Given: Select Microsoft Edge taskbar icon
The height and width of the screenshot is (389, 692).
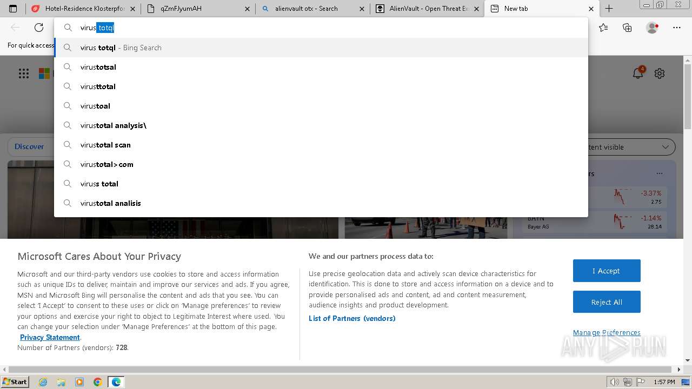Looking at the screenshot, I should [116, 382].
